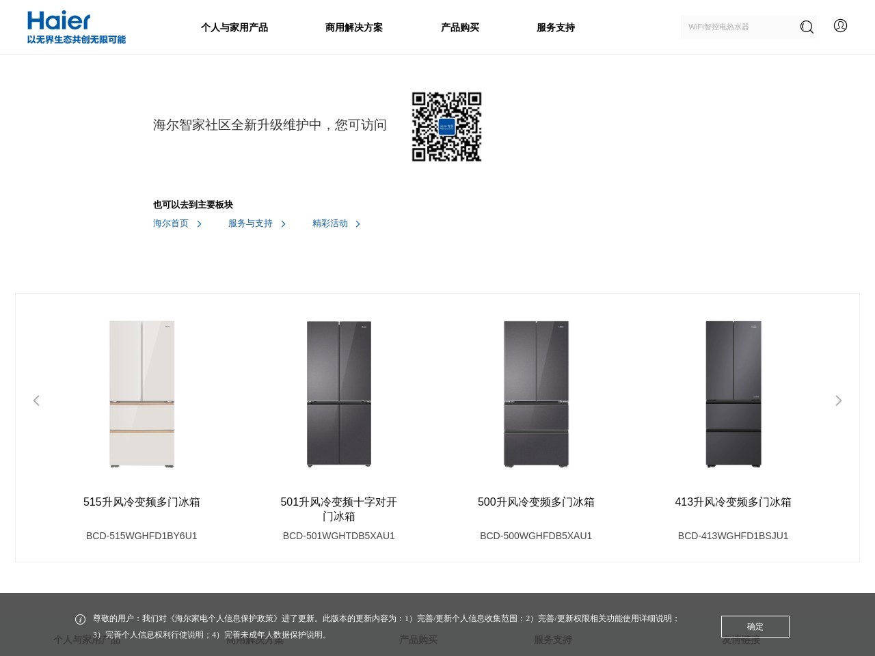Viewport: 875px width, 656px height.
Task: Click chevron next to 服务与支持
Action: point(283,224)
